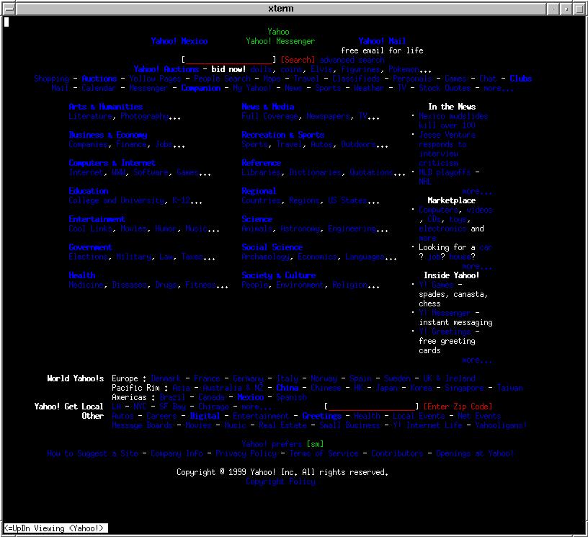Open Yahoo! Mail at top
Screen dimensions: 588x537
[382, 41]
